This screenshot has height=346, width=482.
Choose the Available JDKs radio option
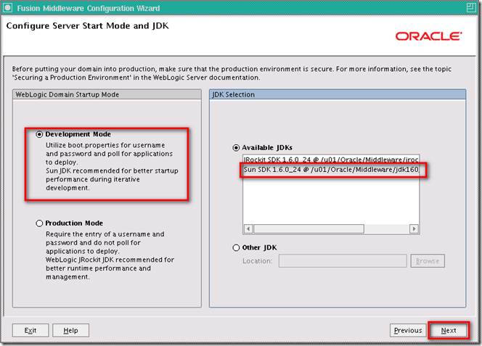click(236, 148)
